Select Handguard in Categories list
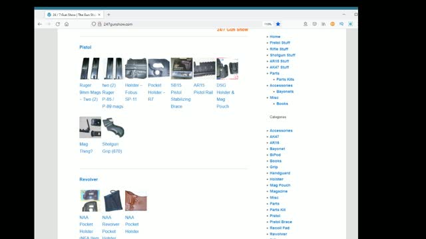Image resolution: width=426 pixels, height=239 pixels. tap(280, 173)
